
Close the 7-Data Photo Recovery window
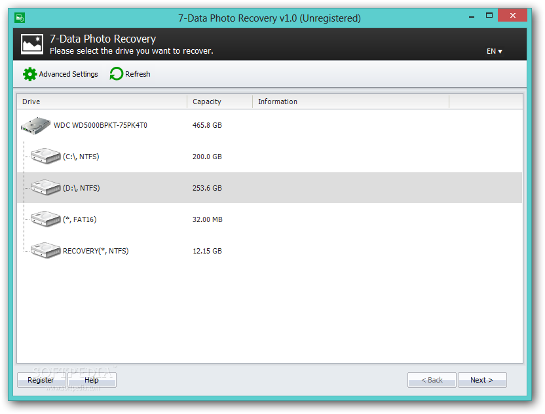click(512, 15)
